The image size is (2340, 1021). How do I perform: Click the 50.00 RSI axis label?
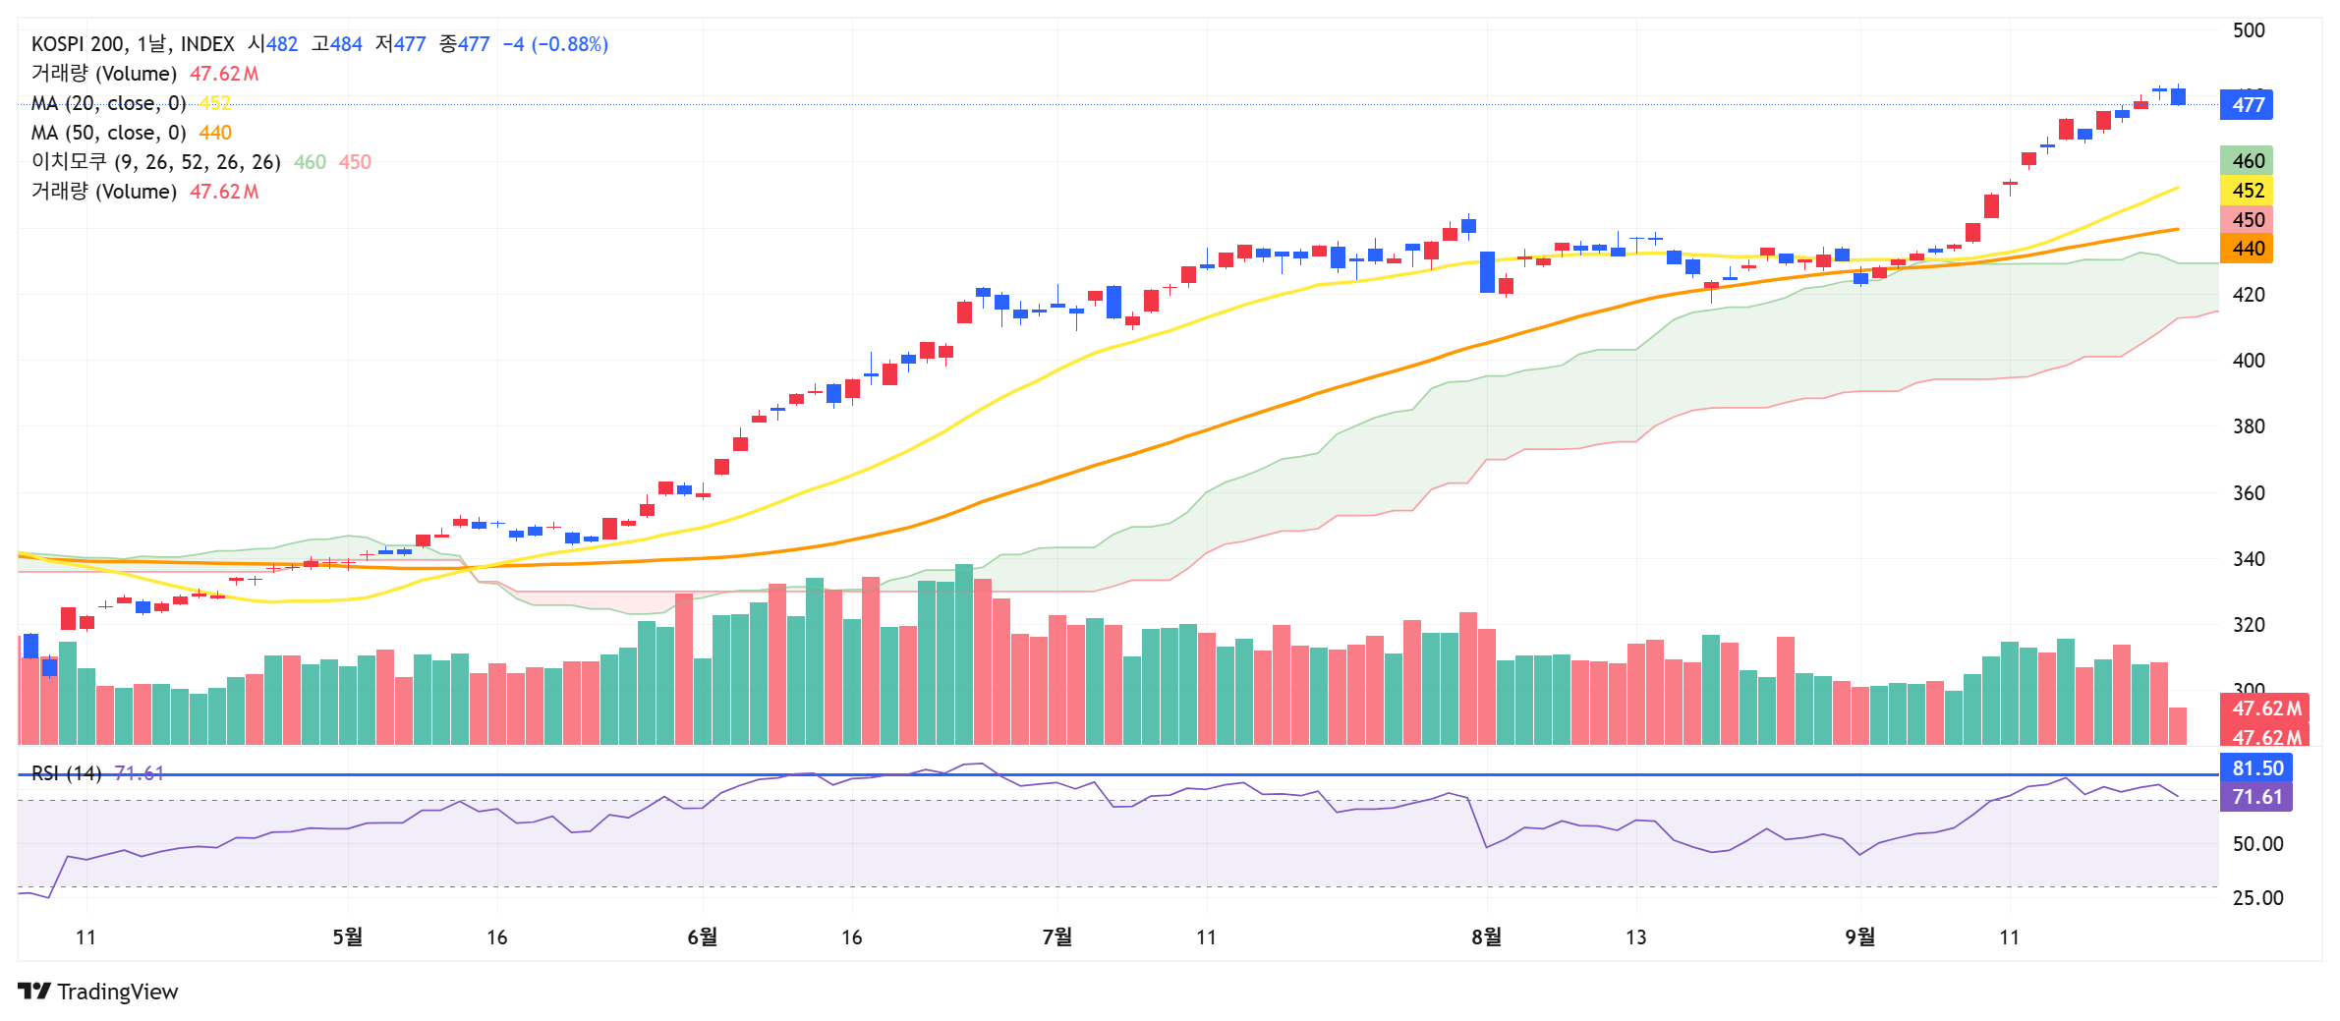(2257, 844)
